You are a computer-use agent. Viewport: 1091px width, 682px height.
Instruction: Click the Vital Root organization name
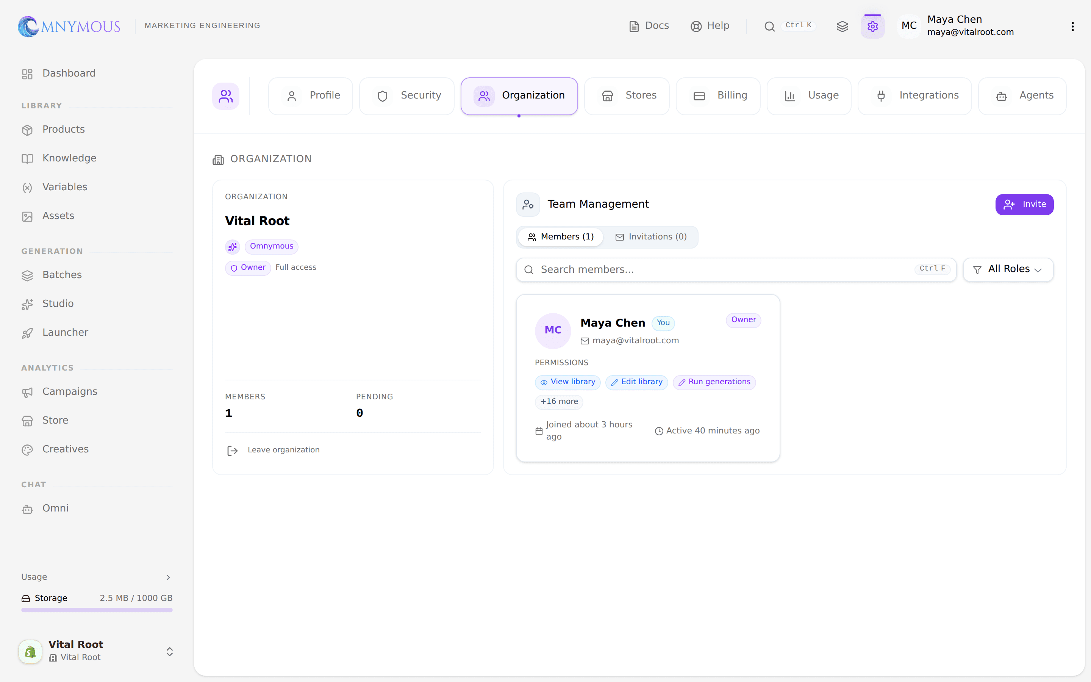pos(257,221)
